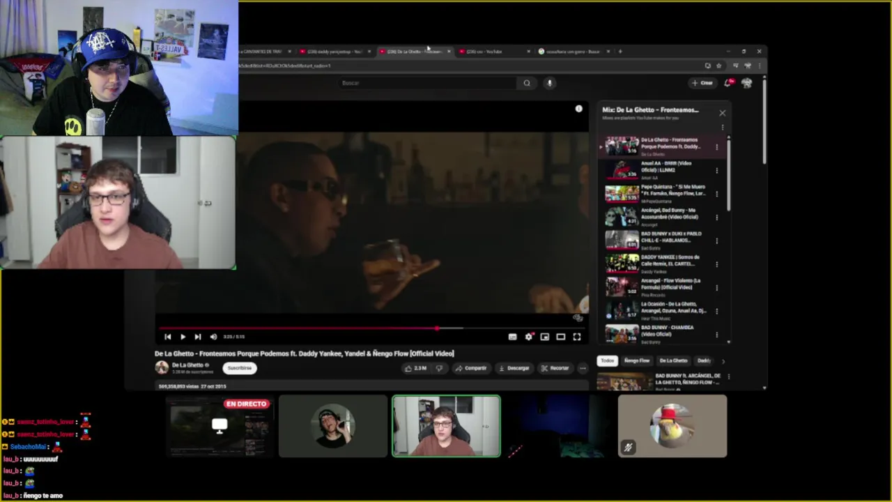The image size is (892, 502).
Task: Open Mix playlist options menu
Action: click(x=722, y=128)
